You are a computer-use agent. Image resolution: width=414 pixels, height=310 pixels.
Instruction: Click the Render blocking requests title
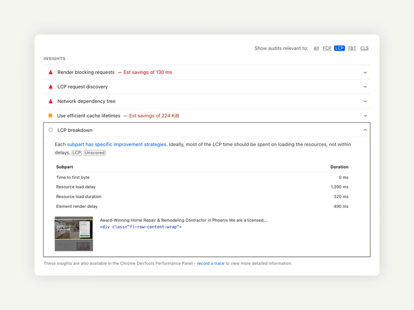pyautogui.click(x=86, y=72)
